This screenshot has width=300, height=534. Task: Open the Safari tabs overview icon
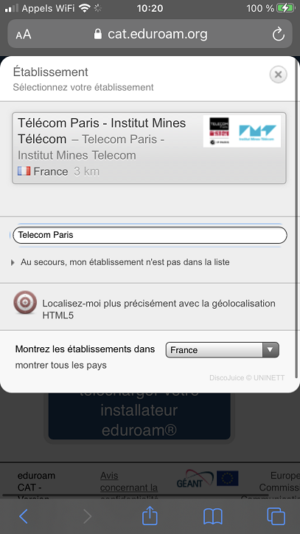pyautogui.click(x=276, y=516)
